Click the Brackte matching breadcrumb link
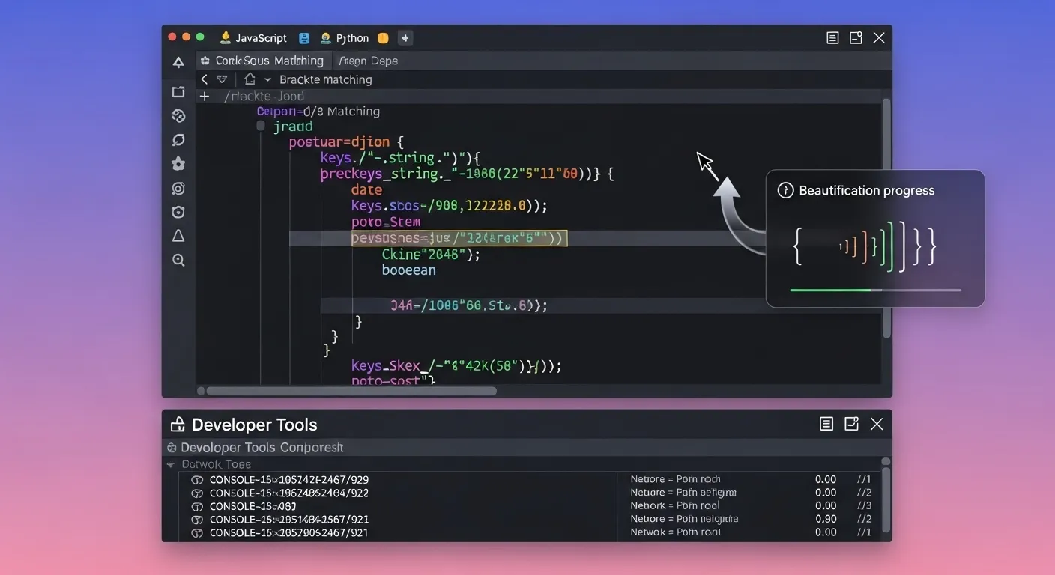Viewport: 1055px width, 575px height. tap(326, 79)
